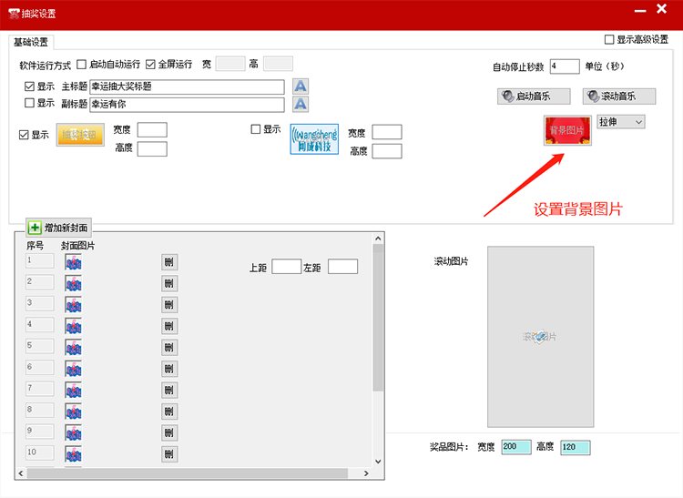Toggle the subtitle 显示 checkbox
This screenshot has height=498, width=683.
(30, 104)
